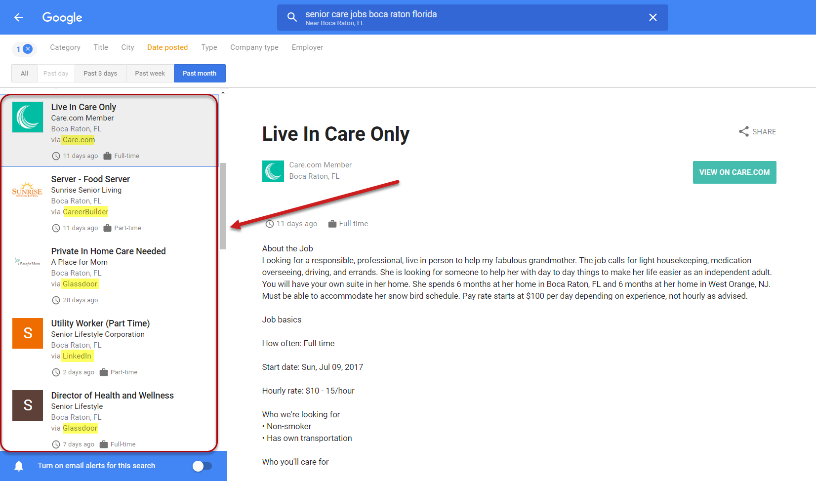
Task: Remove the active filter badge
Action: (x=28, y=49)
